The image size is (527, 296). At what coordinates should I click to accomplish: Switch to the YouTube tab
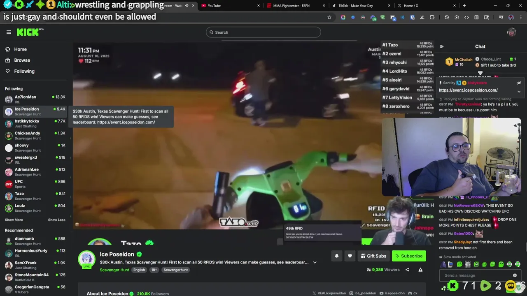[230, 5]
